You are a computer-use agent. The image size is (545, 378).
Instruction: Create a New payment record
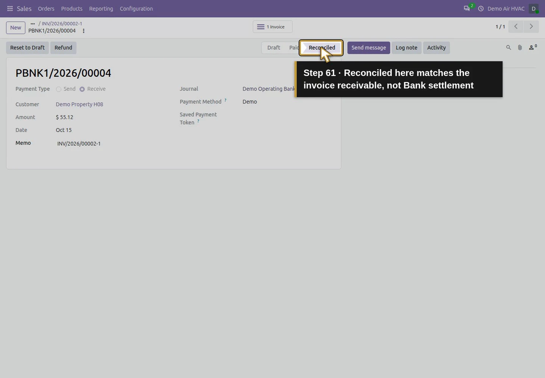16,28
